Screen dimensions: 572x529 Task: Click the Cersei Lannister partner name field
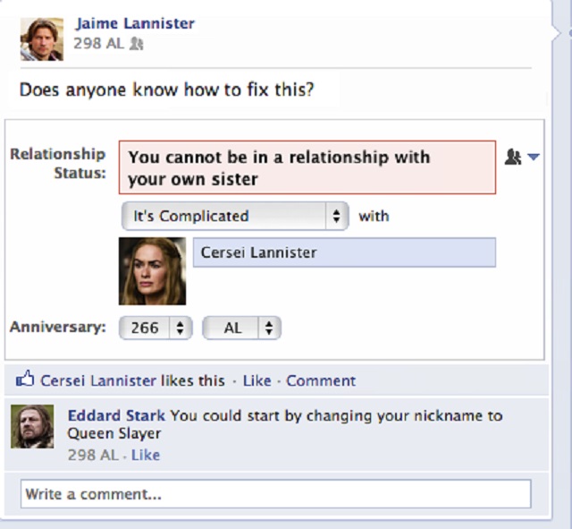point(344,252)
